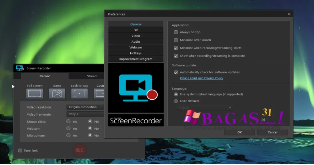Image resolution: width=314 pixels, height=165 pixels.
Task: Open the Video resolution dropdown
Action: tap(85, 107)
